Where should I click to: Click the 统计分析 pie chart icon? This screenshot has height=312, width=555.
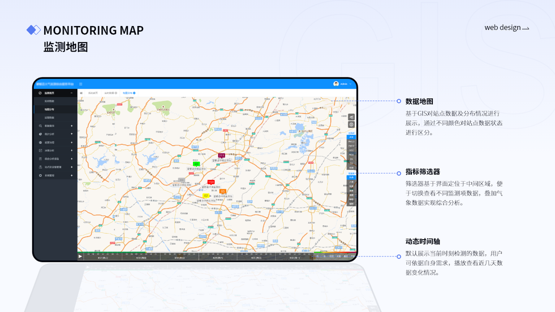click(41, 134)
